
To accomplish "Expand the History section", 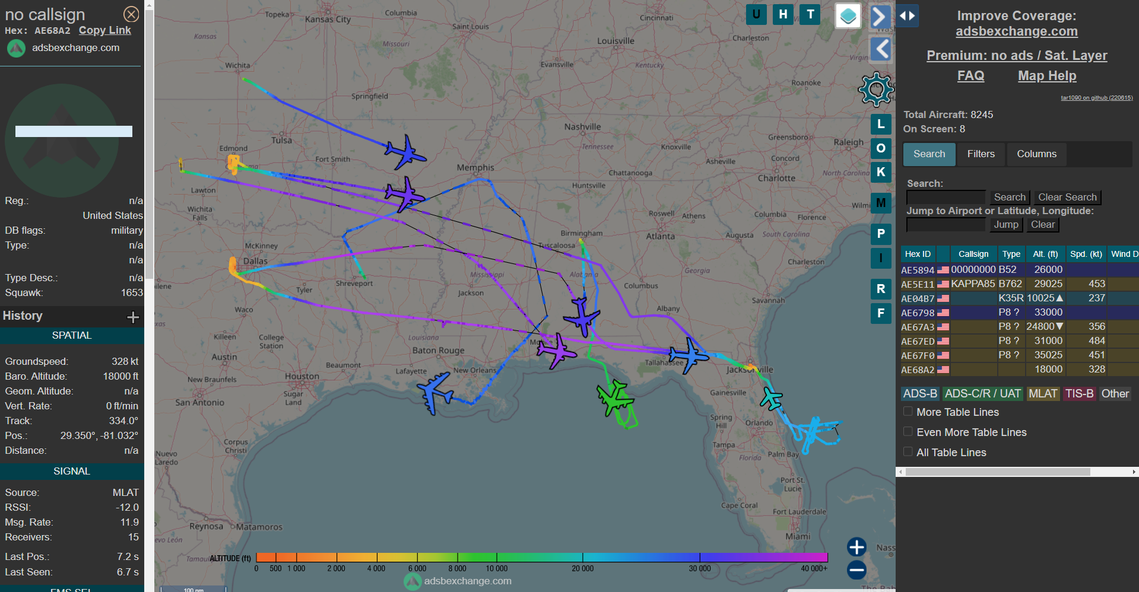I will click(133, 317).
